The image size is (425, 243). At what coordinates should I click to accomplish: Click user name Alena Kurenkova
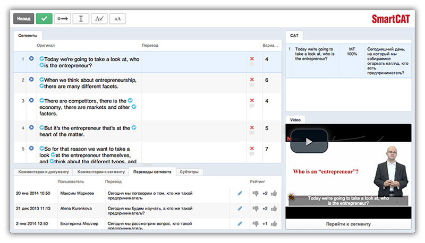coord(76,209)
